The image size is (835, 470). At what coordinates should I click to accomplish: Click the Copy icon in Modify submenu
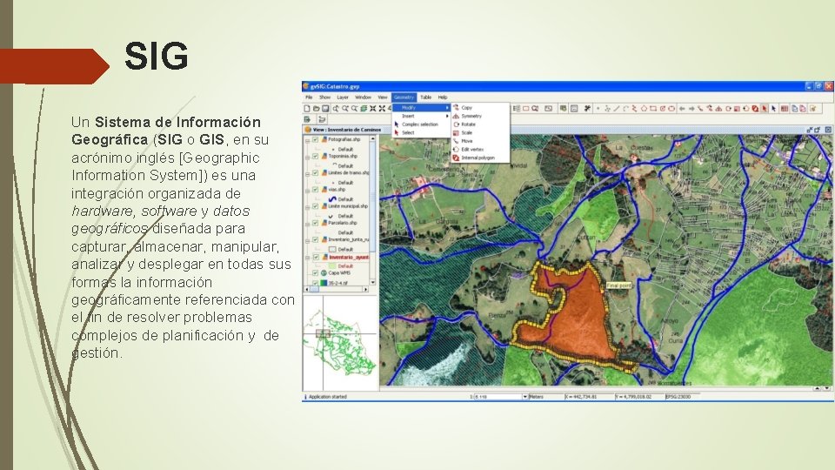coord(456,107)
